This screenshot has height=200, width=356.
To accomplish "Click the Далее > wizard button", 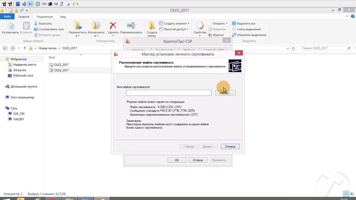I will [208, 146].
